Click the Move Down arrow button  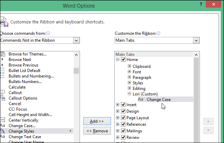(208, 130)
